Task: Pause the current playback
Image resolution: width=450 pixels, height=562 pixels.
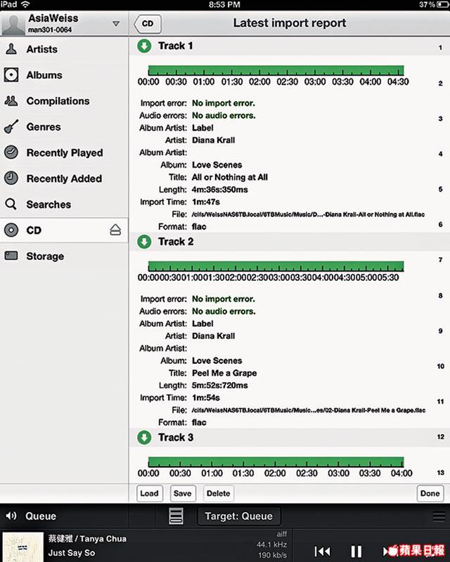Action: [356, 551]
